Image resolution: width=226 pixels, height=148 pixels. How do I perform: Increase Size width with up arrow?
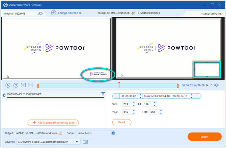click(134, 103)
